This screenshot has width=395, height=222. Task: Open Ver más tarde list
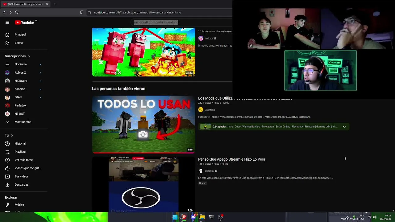[24, 160]
